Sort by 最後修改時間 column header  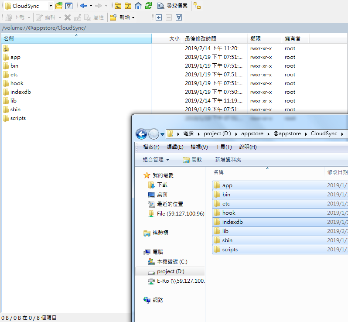coord(215,39)
